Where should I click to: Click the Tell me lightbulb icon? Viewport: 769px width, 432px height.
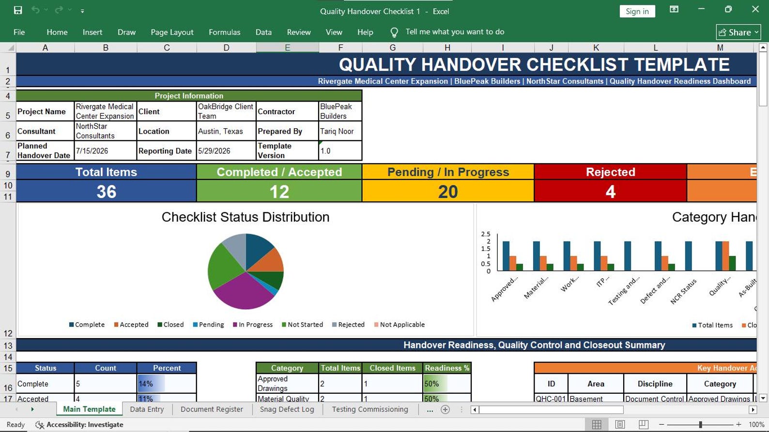tap(394, 32)
